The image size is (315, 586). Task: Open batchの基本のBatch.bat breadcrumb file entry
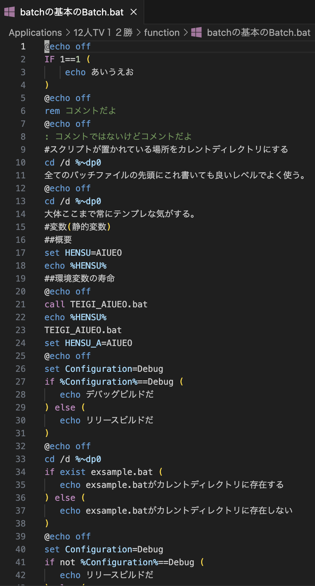click(258, 33)
